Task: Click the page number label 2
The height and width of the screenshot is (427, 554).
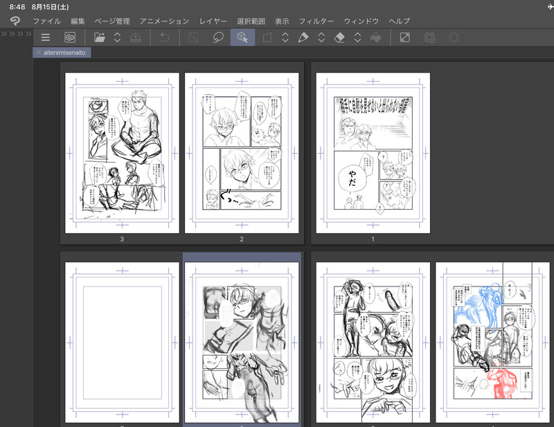Action: 242,239
